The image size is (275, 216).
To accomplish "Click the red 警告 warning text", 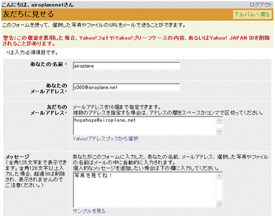I will click(136, 41).
